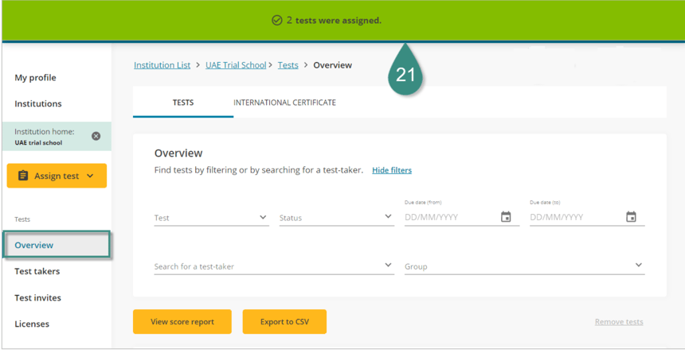Go to Institution List breadcrumb

[x=162, y=65]
